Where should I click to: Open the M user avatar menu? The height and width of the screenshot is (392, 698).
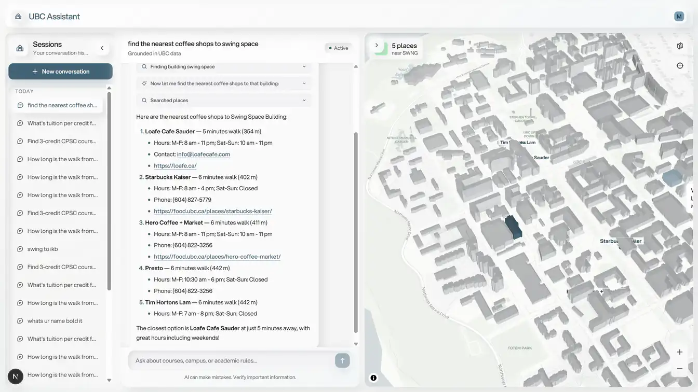tap(679, 17)
